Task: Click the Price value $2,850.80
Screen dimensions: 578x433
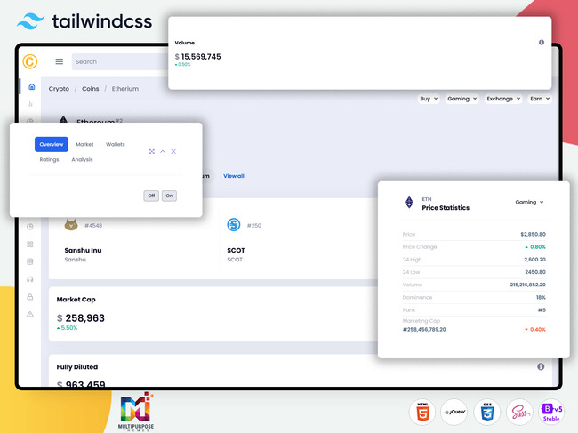Action: coord(533,235)
